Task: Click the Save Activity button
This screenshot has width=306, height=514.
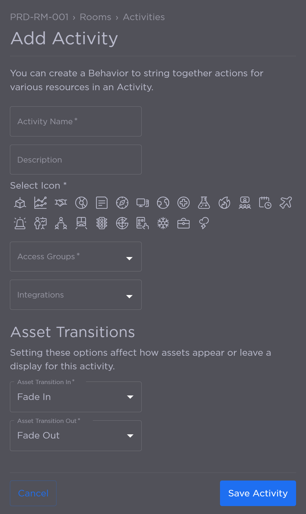Action: (257, 493)
